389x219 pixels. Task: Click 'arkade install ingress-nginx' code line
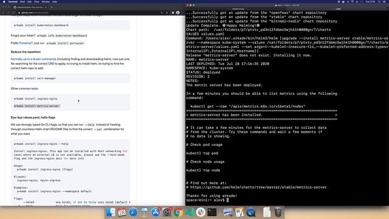point(35,99)
